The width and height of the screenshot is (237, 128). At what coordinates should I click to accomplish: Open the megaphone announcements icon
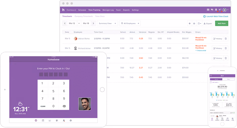pos(220,10)
